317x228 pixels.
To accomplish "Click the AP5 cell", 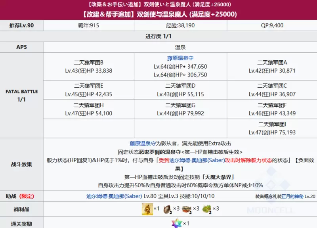I will pos(21,47).
